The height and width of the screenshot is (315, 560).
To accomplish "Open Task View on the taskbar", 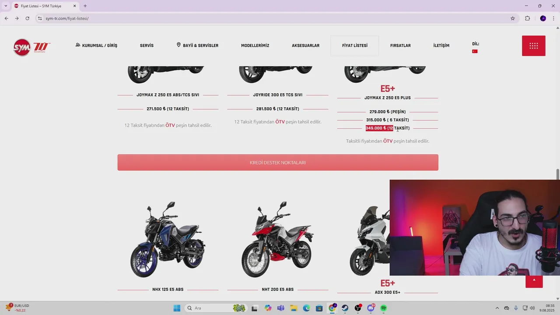I will pyautogui.click(x=255, y=308).
